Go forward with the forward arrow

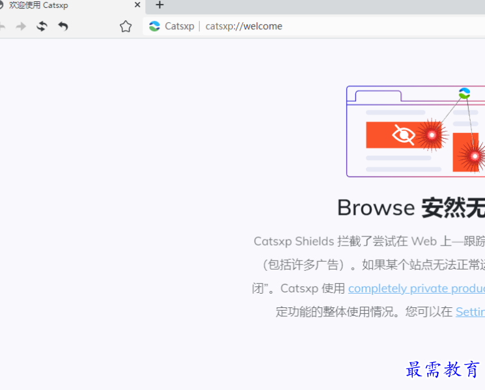coord(21,26)
